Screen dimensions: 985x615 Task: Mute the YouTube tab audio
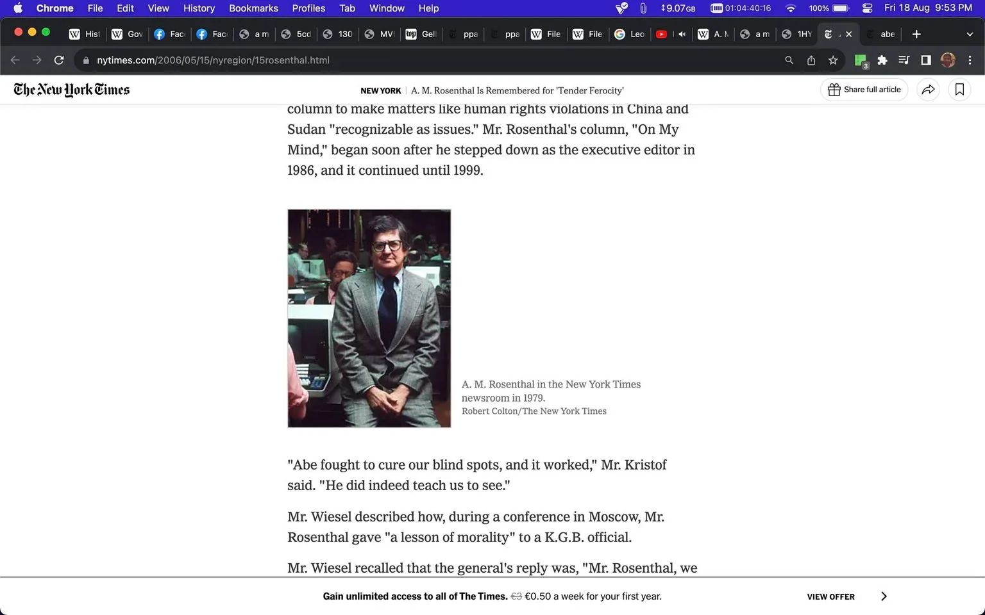[x=682, y=34]
